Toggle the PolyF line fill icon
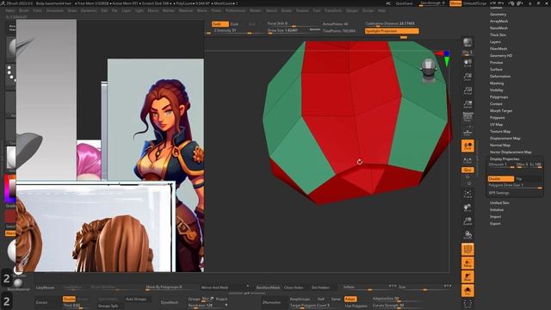Viewport: 551px width, 310px height. 467,250
